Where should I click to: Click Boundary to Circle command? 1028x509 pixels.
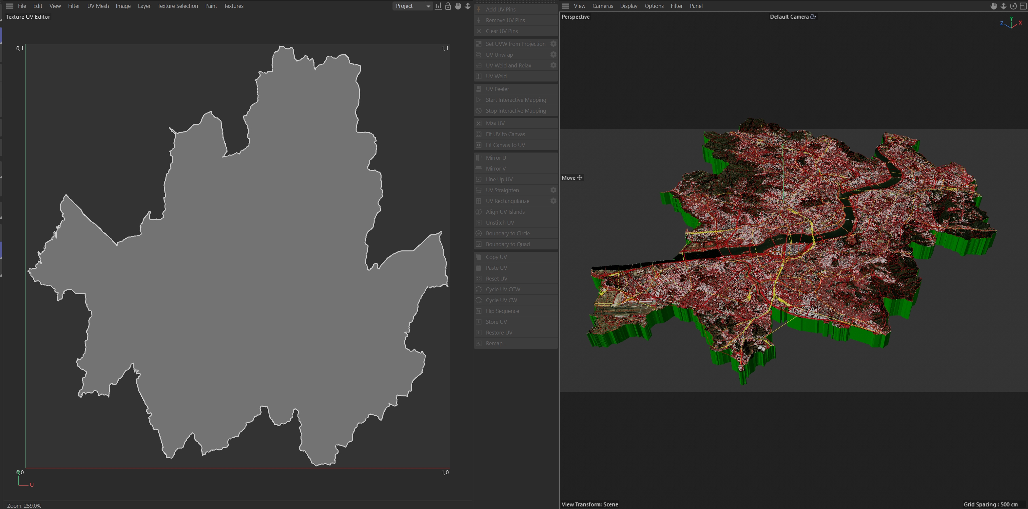click(508, 234)
